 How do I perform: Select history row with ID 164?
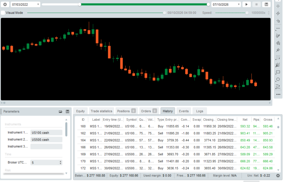pos(176,140)
